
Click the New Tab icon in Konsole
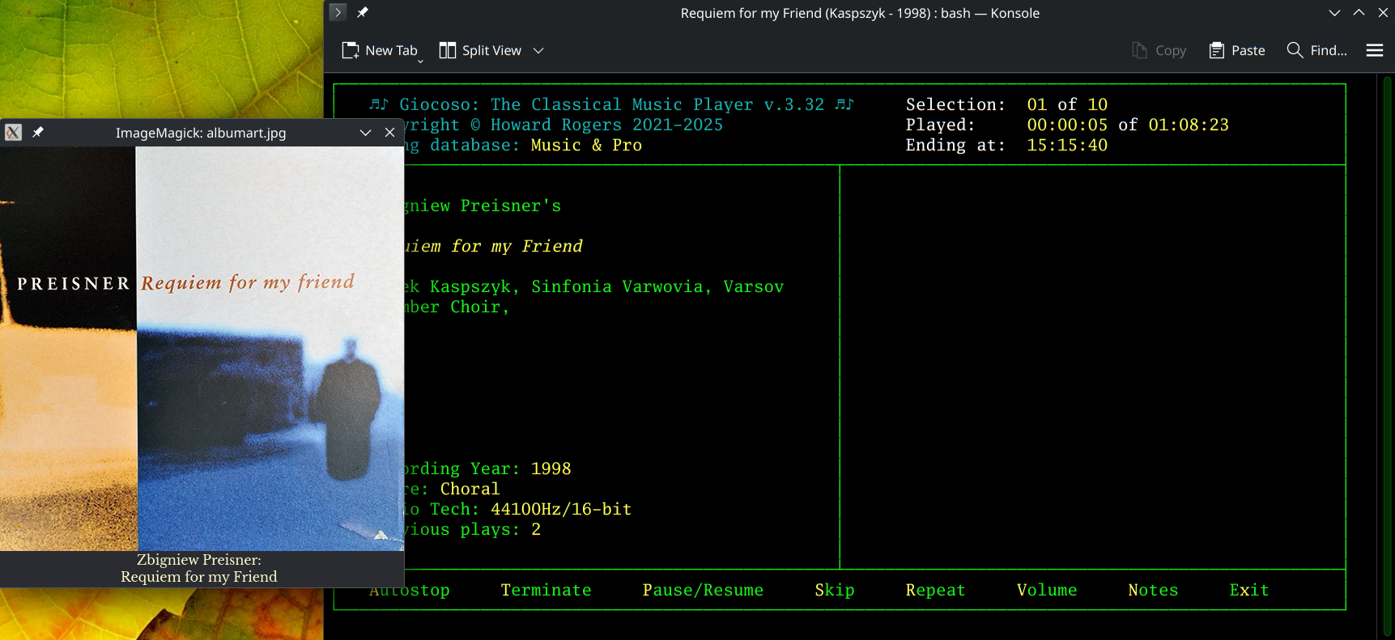[351, 50]
